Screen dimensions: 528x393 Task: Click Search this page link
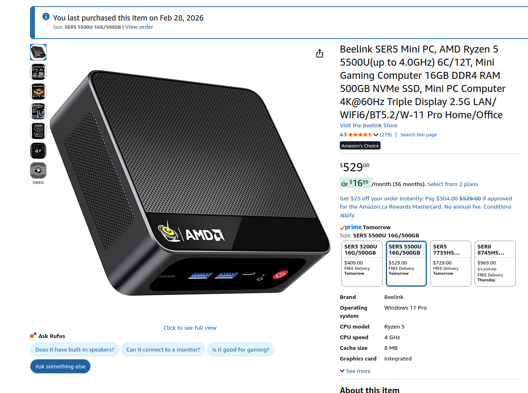coord(419,135)
